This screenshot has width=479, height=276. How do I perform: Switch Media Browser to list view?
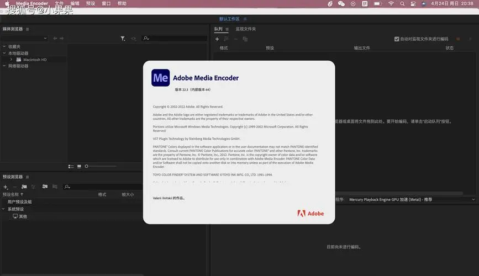71,166
